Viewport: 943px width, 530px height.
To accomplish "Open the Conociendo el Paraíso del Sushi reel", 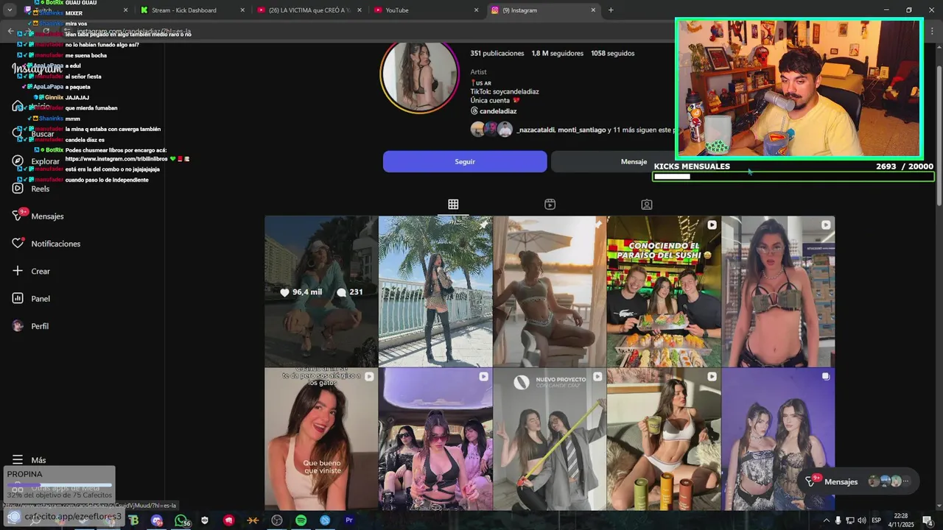I will click(x=664, y=291).
